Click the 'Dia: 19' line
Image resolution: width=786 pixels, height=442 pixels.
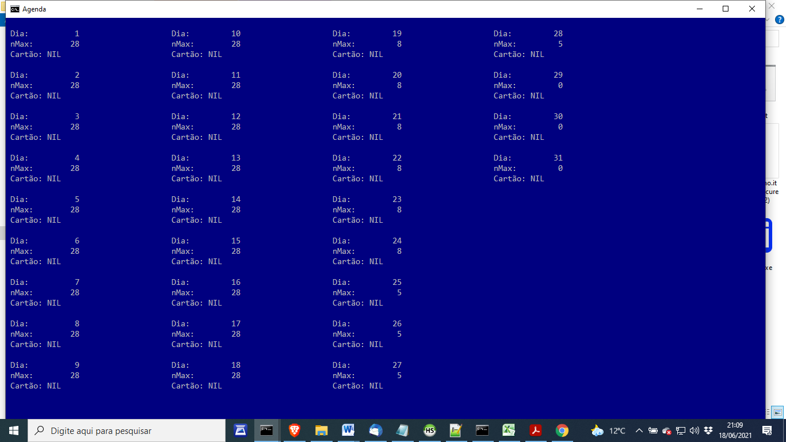(367, 33)
